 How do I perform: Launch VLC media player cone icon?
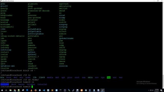click(31, 90)
